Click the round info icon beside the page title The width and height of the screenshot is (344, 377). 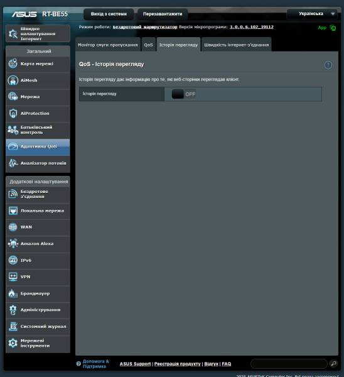point(328,65)
